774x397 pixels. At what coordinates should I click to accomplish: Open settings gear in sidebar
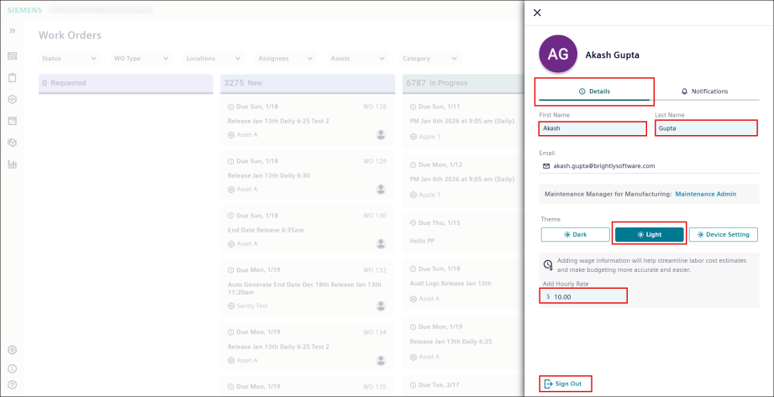pos(13,350)
